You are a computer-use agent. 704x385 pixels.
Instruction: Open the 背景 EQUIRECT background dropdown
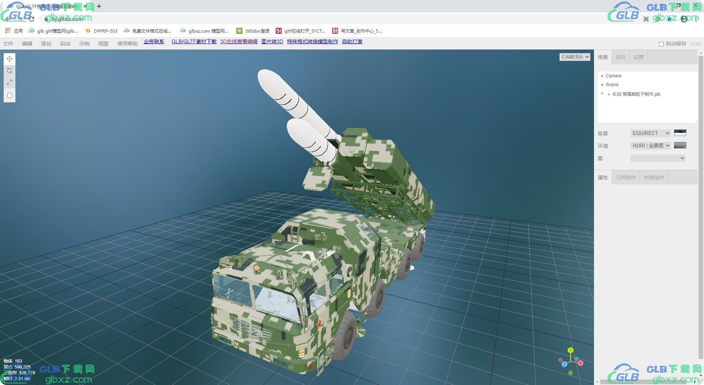click(x=651, y=133)
